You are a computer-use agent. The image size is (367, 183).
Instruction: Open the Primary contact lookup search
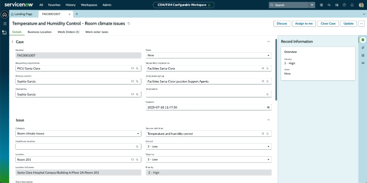click(x=137, y=81)
